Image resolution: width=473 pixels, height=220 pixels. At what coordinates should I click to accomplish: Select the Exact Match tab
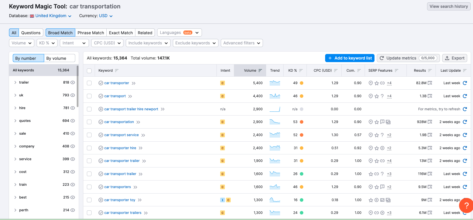(121, 33)
